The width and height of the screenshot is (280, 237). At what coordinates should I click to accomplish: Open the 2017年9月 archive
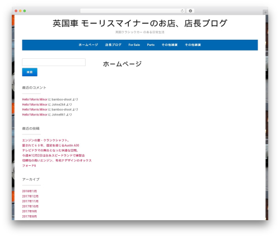click(29, 211)
